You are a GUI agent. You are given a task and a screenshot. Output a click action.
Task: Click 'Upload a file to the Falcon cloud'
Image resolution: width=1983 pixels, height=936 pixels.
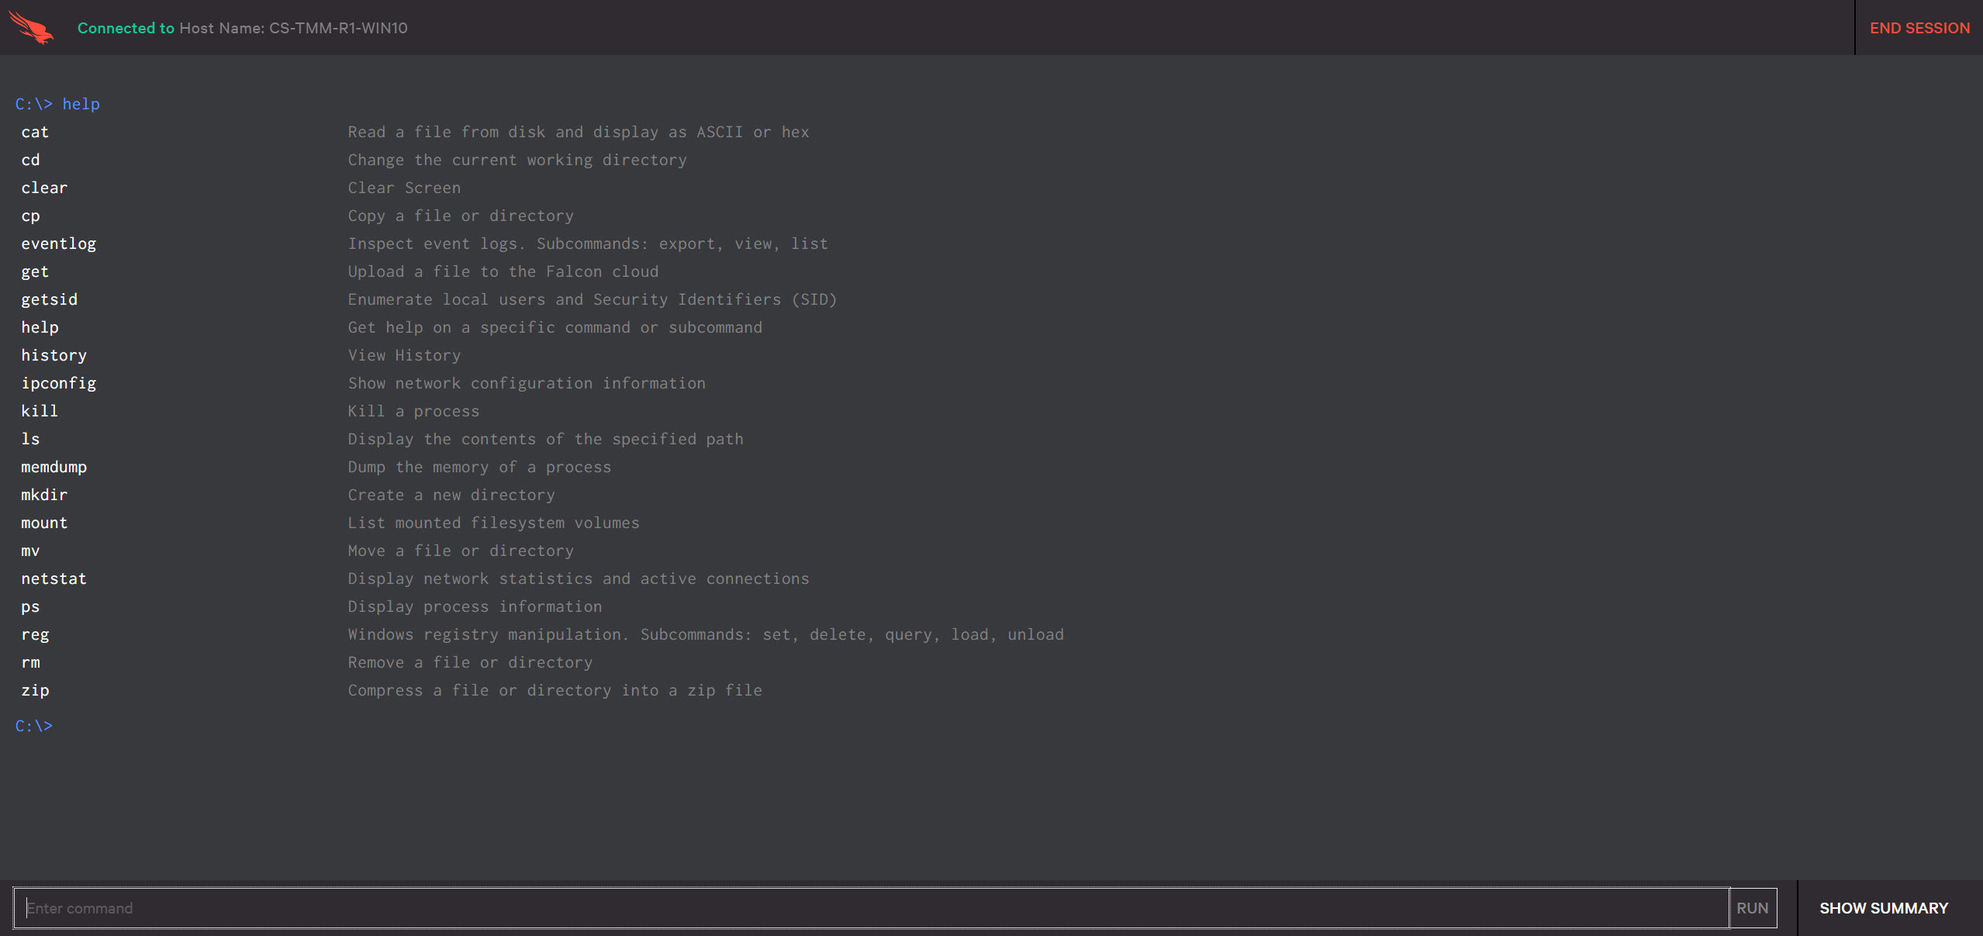pyautogui.click(x=503, y=271)
